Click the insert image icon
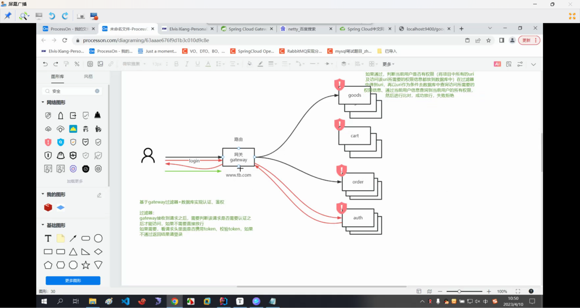 (x=100, y=64)
